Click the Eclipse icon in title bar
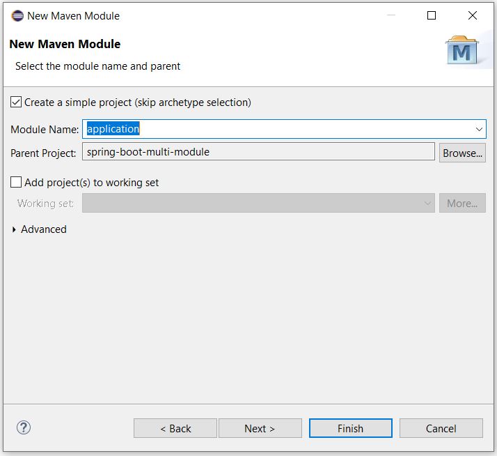Screen dimensions: 497x456 [x=17, y=15]
